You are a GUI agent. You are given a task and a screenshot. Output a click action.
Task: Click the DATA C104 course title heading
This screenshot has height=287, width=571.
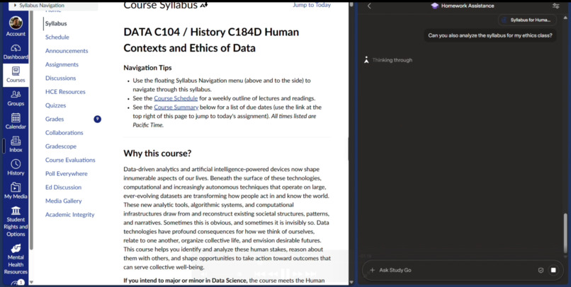211,40
